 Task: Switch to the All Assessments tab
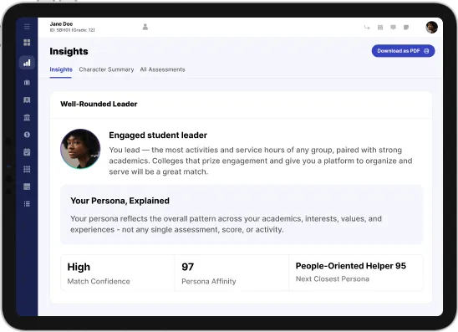tap(162, 69)
